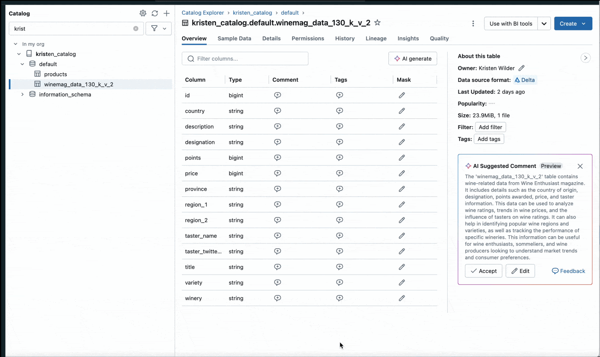
Task: Expand the information_schema node
Action: [x=22, y=94]
